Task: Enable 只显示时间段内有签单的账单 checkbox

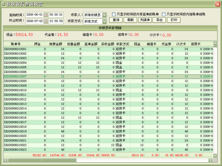Action: coord(114,14)
